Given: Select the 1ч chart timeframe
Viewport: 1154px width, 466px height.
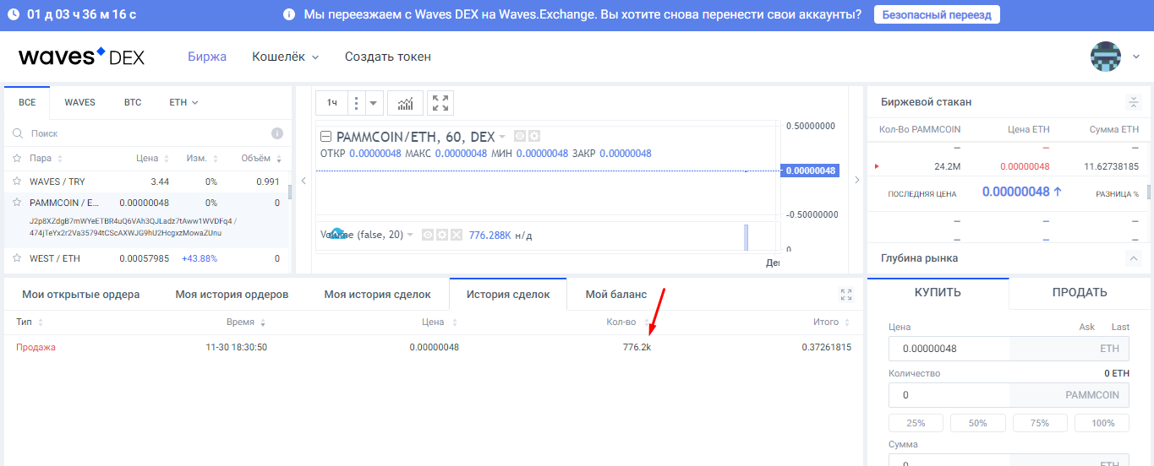Looking at the screenshot, I should coord(332,103).
